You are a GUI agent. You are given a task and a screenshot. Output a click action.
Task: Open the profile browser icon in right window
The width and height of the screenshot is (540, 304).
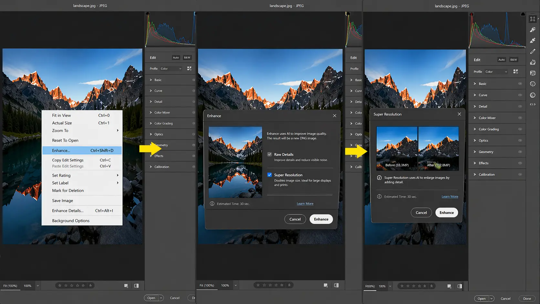(x=515, y=71)
